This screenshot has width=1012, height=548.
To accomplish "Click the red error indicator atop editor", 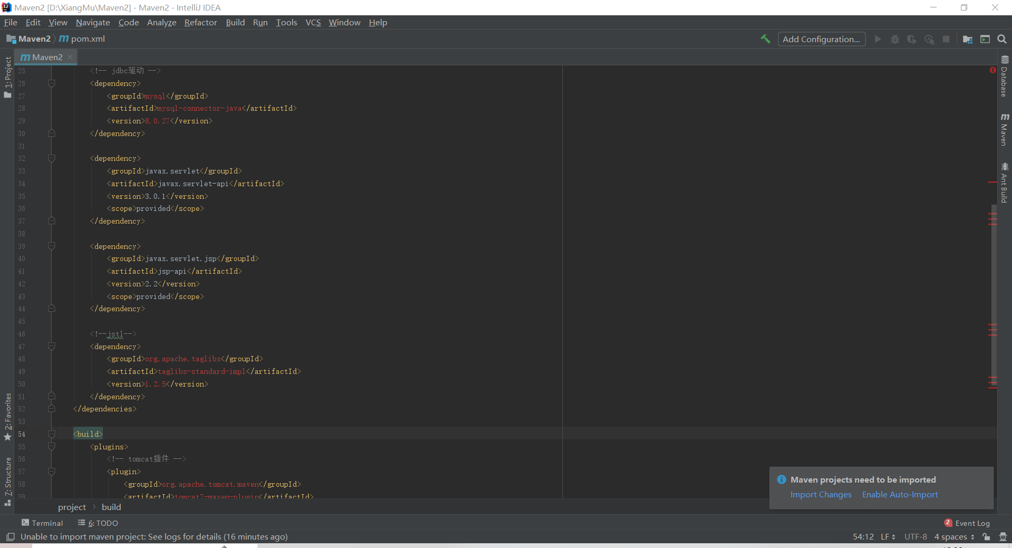I will [992, 70].
